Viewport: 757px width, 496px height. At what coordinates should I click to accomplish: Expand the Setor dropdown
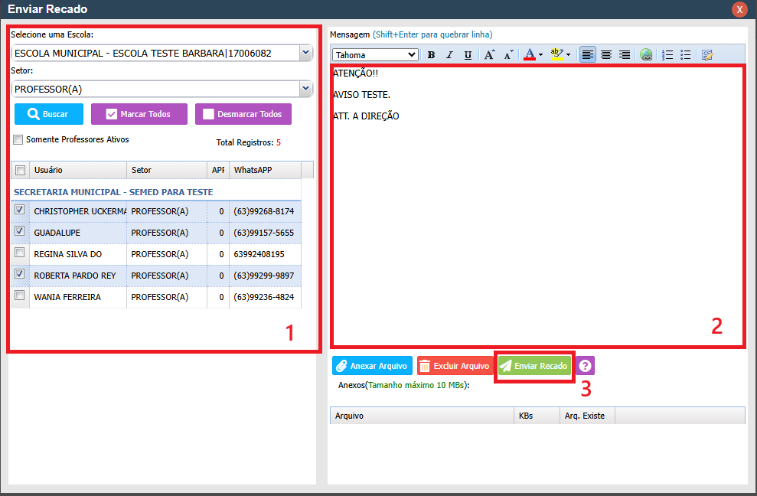305,89
